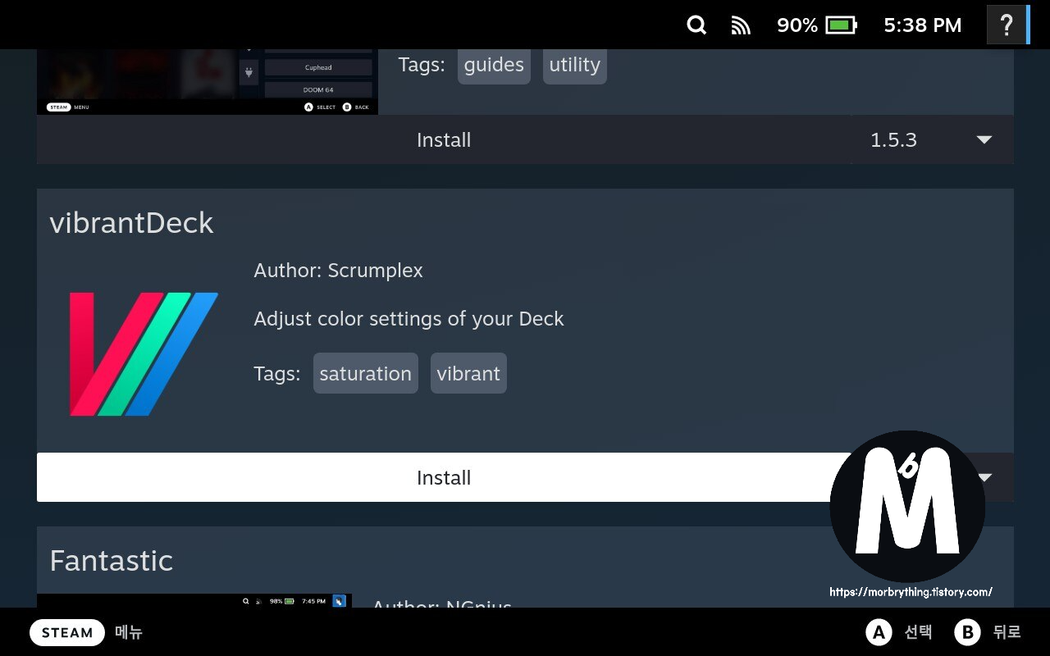Select the utility tag
1050x656 pixels.
click(574, 65)
